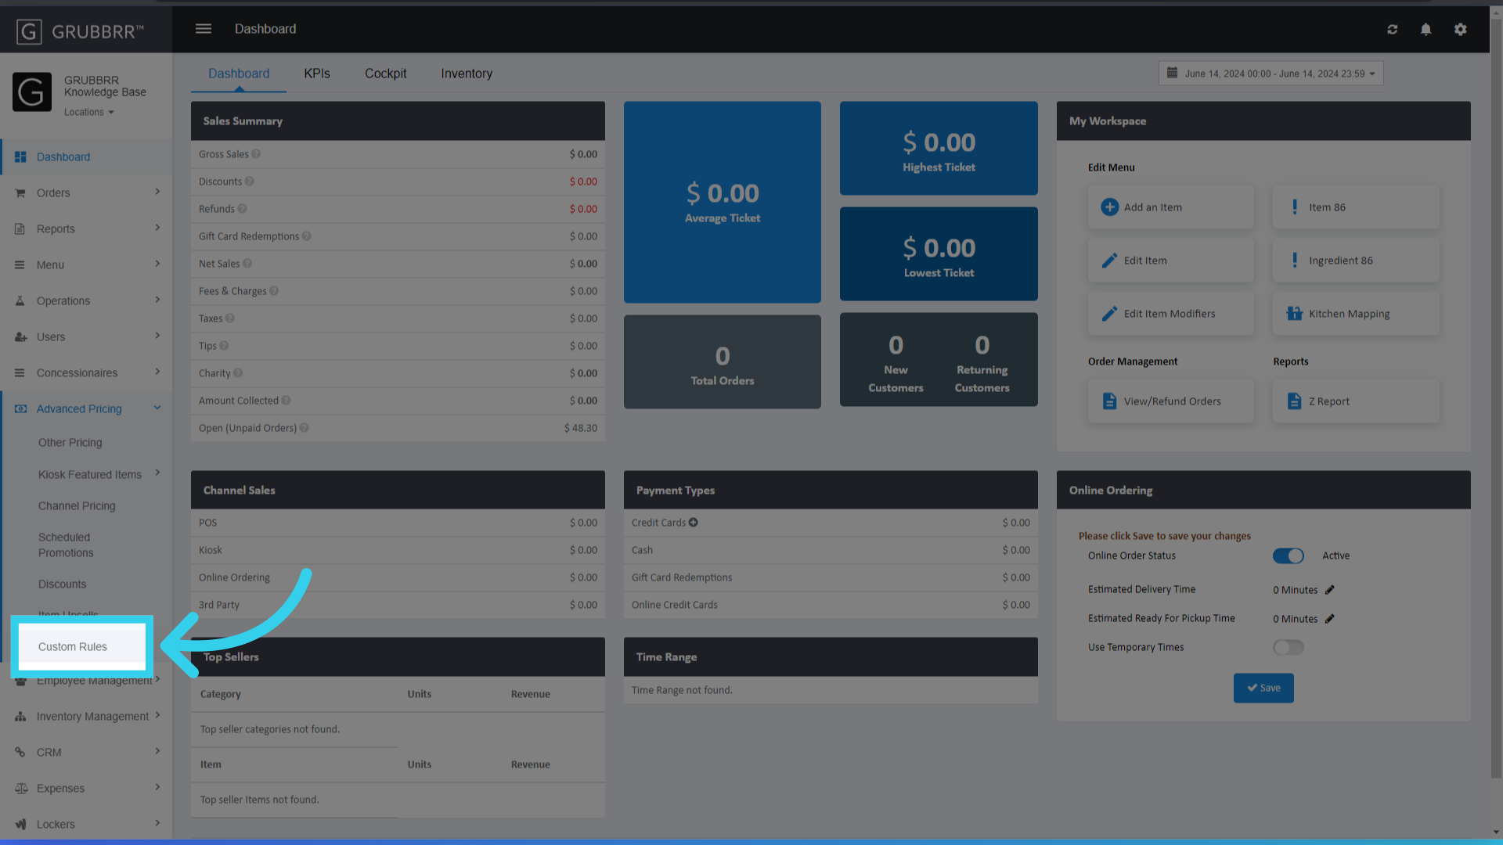Select the Kitchen Mapping icon
Viewport: 1503px width, 845px height.
click(1294, 313)
